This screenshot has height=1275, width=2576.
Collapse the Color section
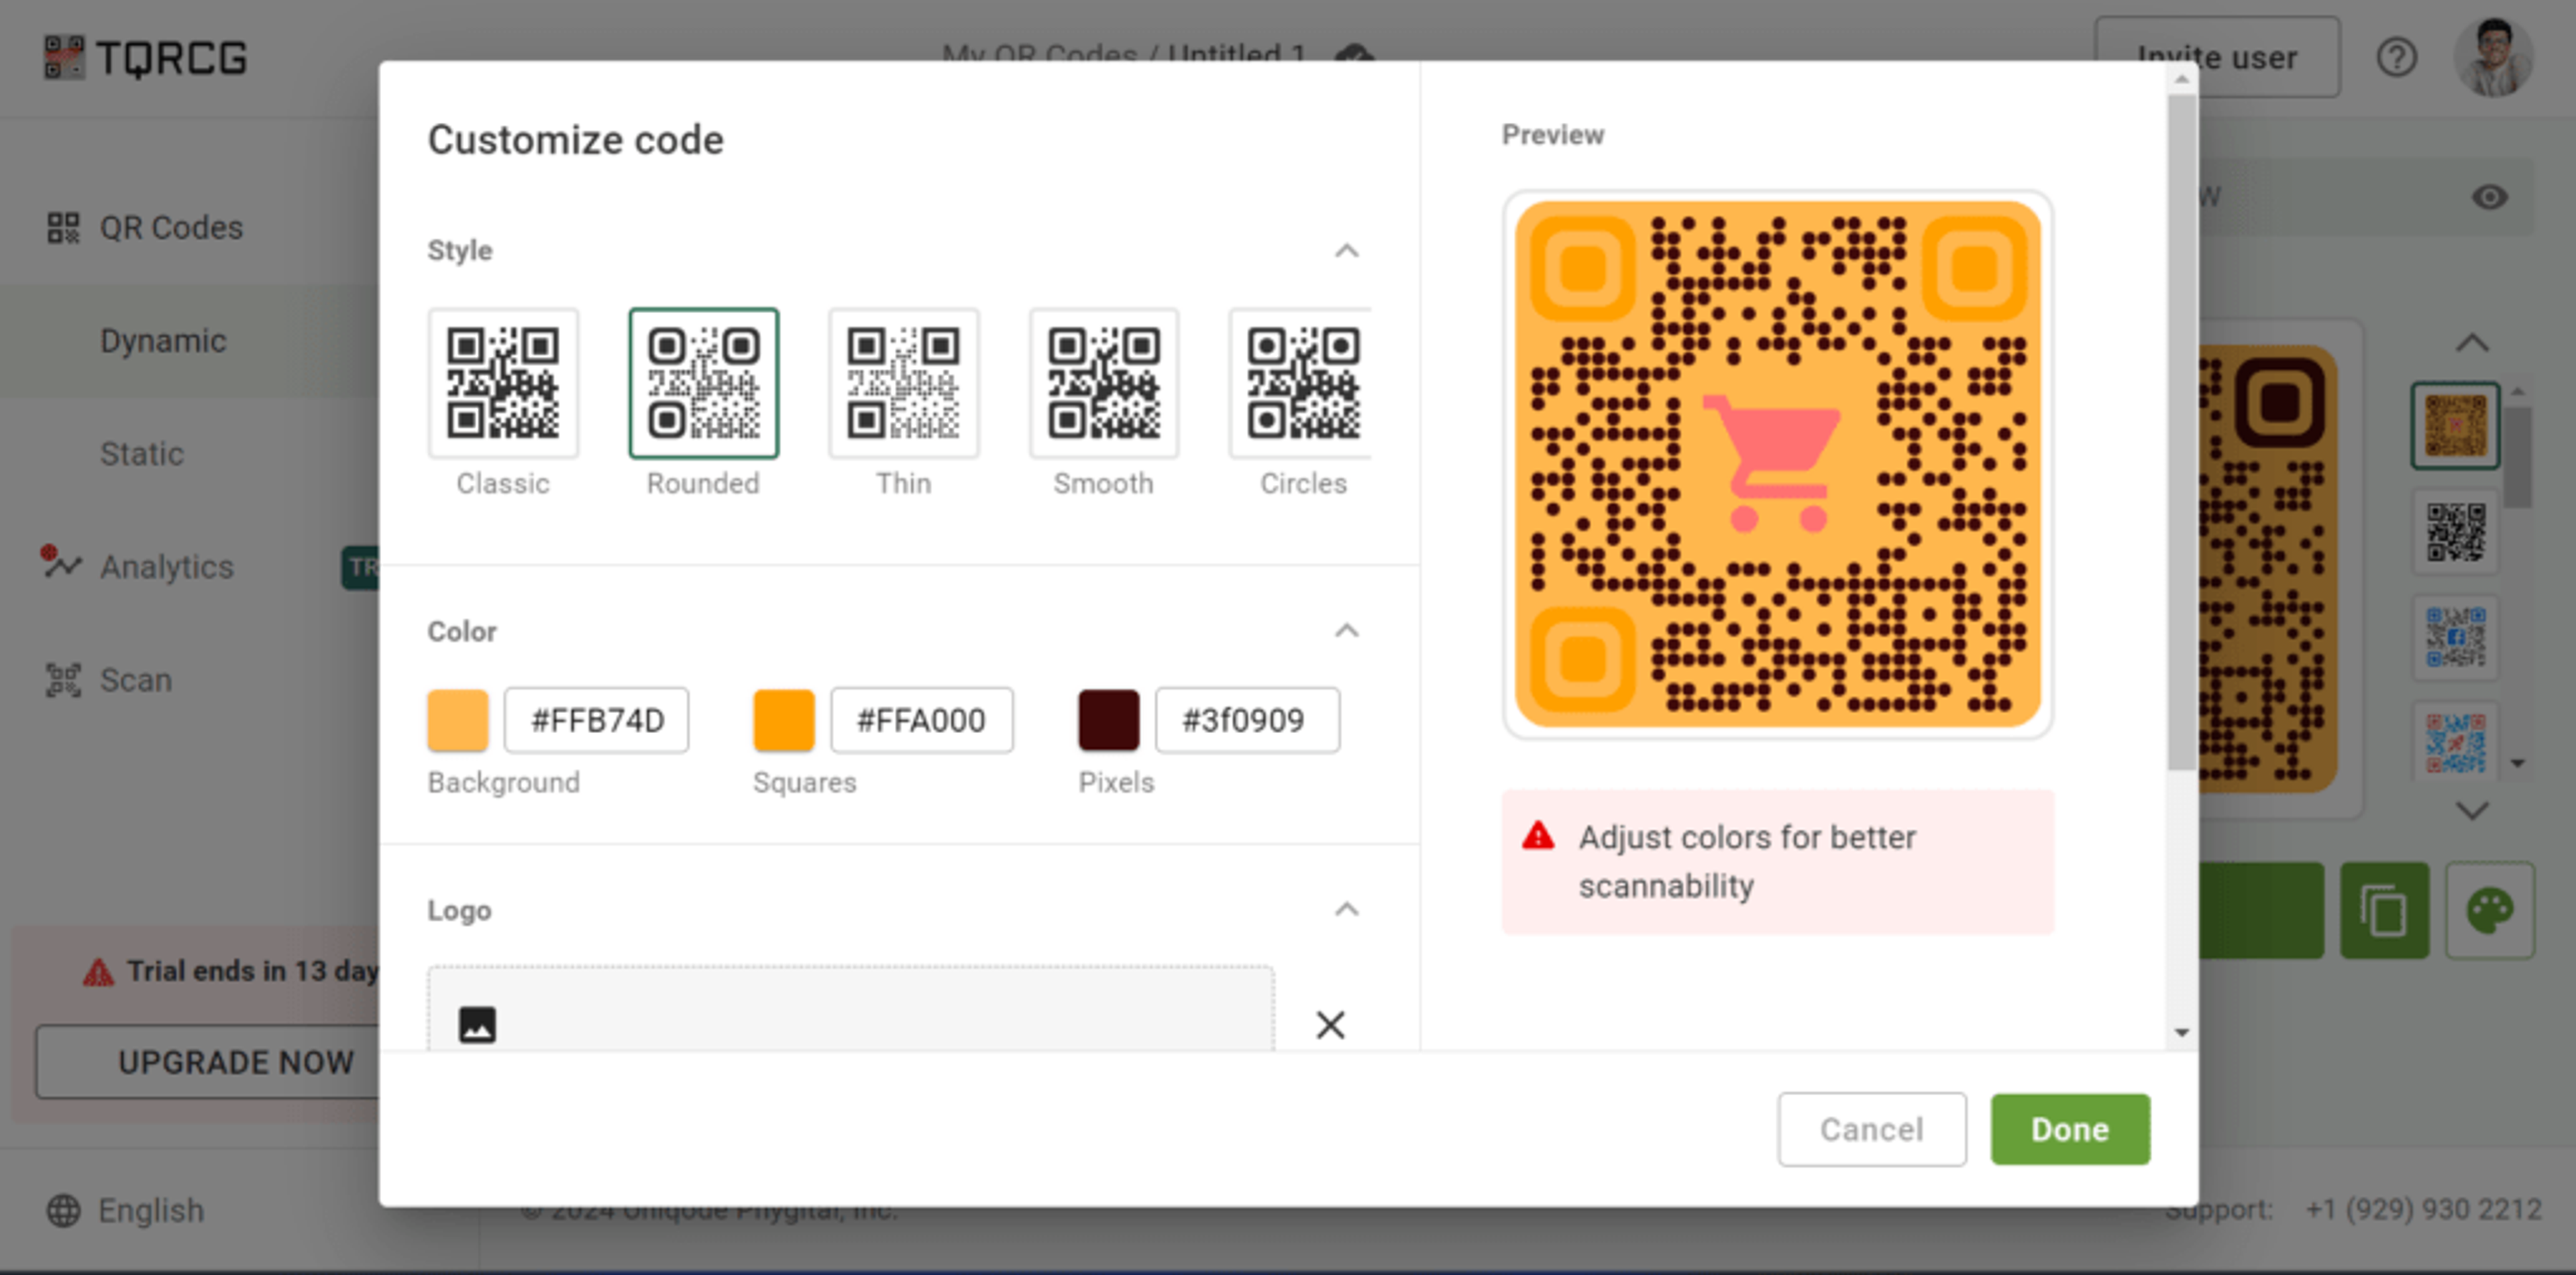pyautogui.click(x=1346, y=631)
